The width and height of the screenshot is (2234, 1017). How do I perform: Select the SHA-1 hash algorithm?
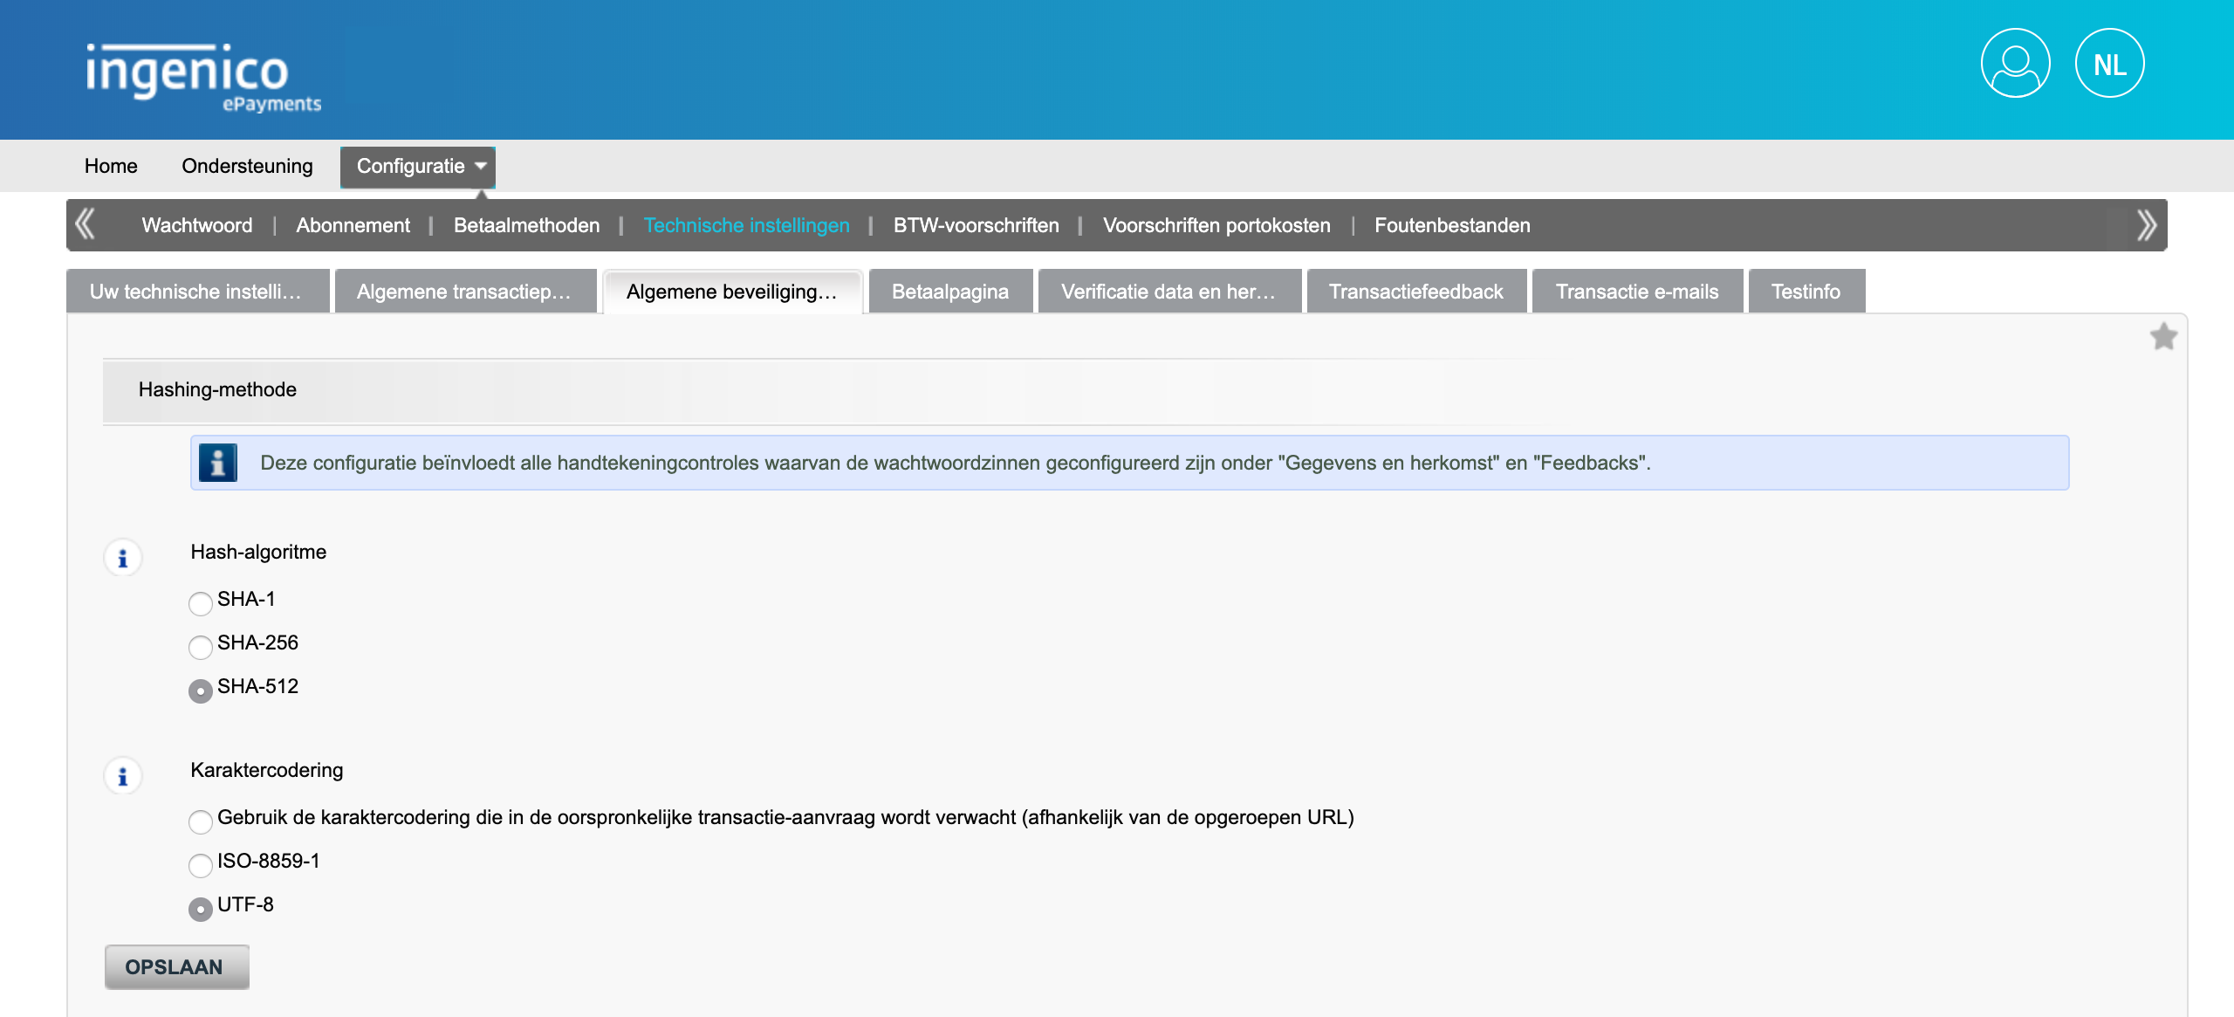click(x=201, y=603)
